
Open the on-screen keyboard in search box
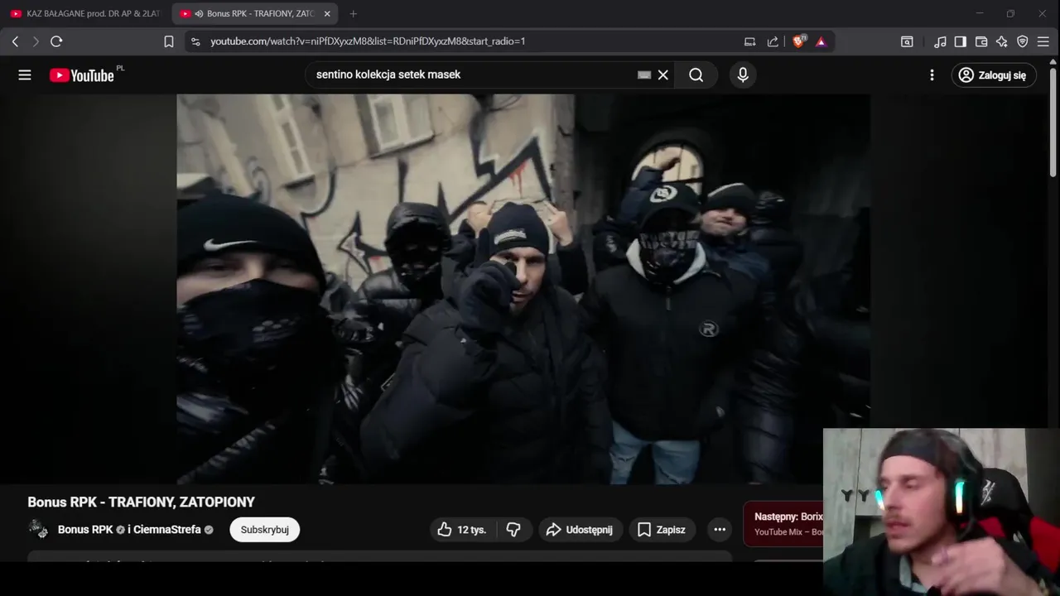click(x=644, y=75)
